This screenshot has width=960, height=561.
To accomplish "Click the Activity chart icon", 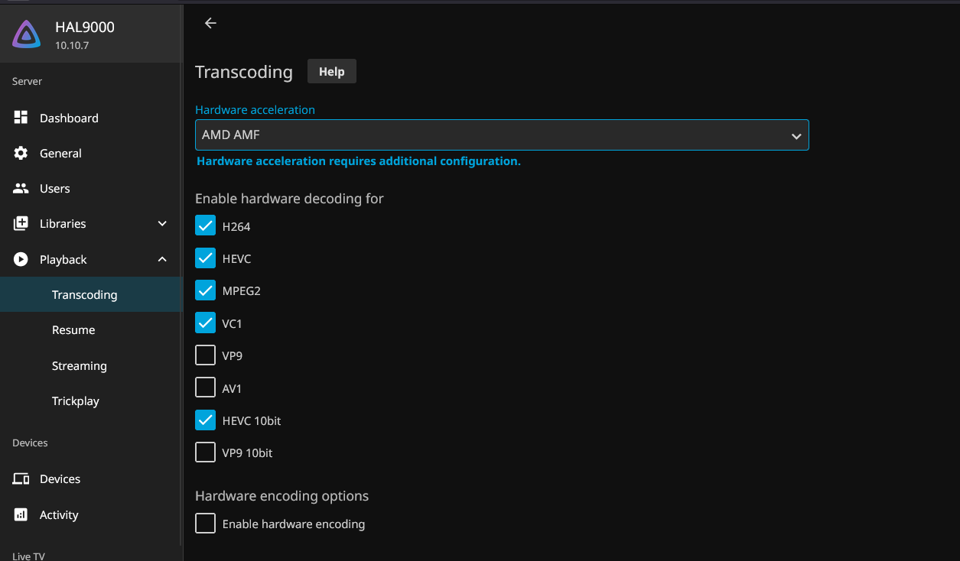I will tap(21, 514).
